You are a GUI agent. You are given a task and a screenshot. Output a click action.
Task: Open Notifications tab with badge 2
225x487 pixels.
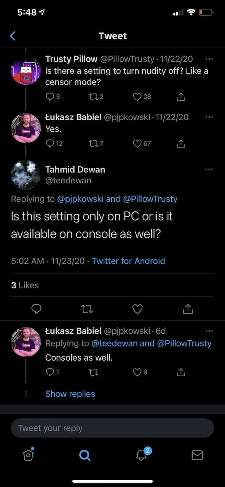[142, 454]
